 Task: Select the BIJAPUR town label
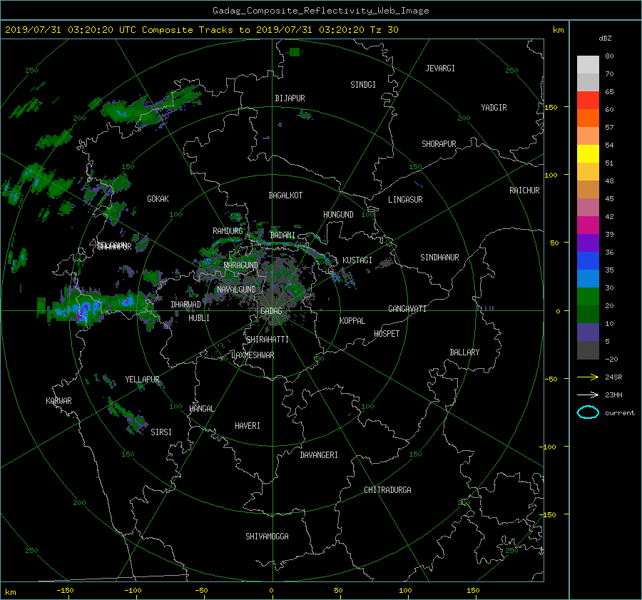(290, 98)
